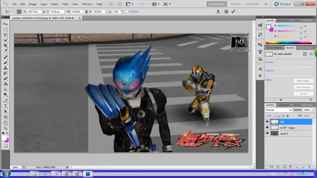Viewport: 317px width, 178px height.
Task: Commit the transform with the checkmark
Action: [x=233, y=11]
